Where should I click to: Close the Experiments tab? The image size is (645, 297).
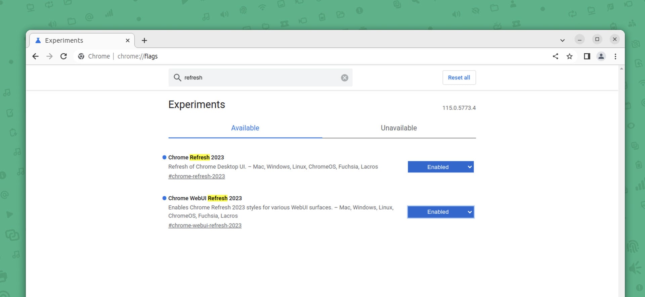tap(128, 41)
